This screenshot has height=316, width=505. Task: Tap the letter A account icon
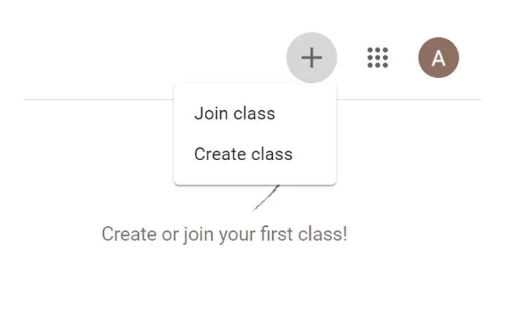pos(438,58)
